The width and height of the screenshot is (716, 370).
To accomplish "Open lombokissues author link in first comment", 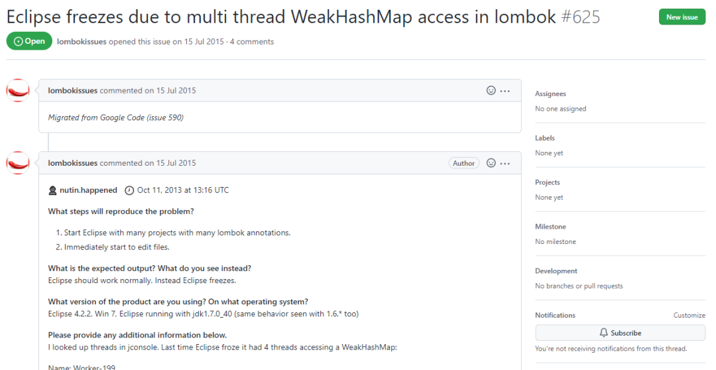I will (x=73, y=90).
